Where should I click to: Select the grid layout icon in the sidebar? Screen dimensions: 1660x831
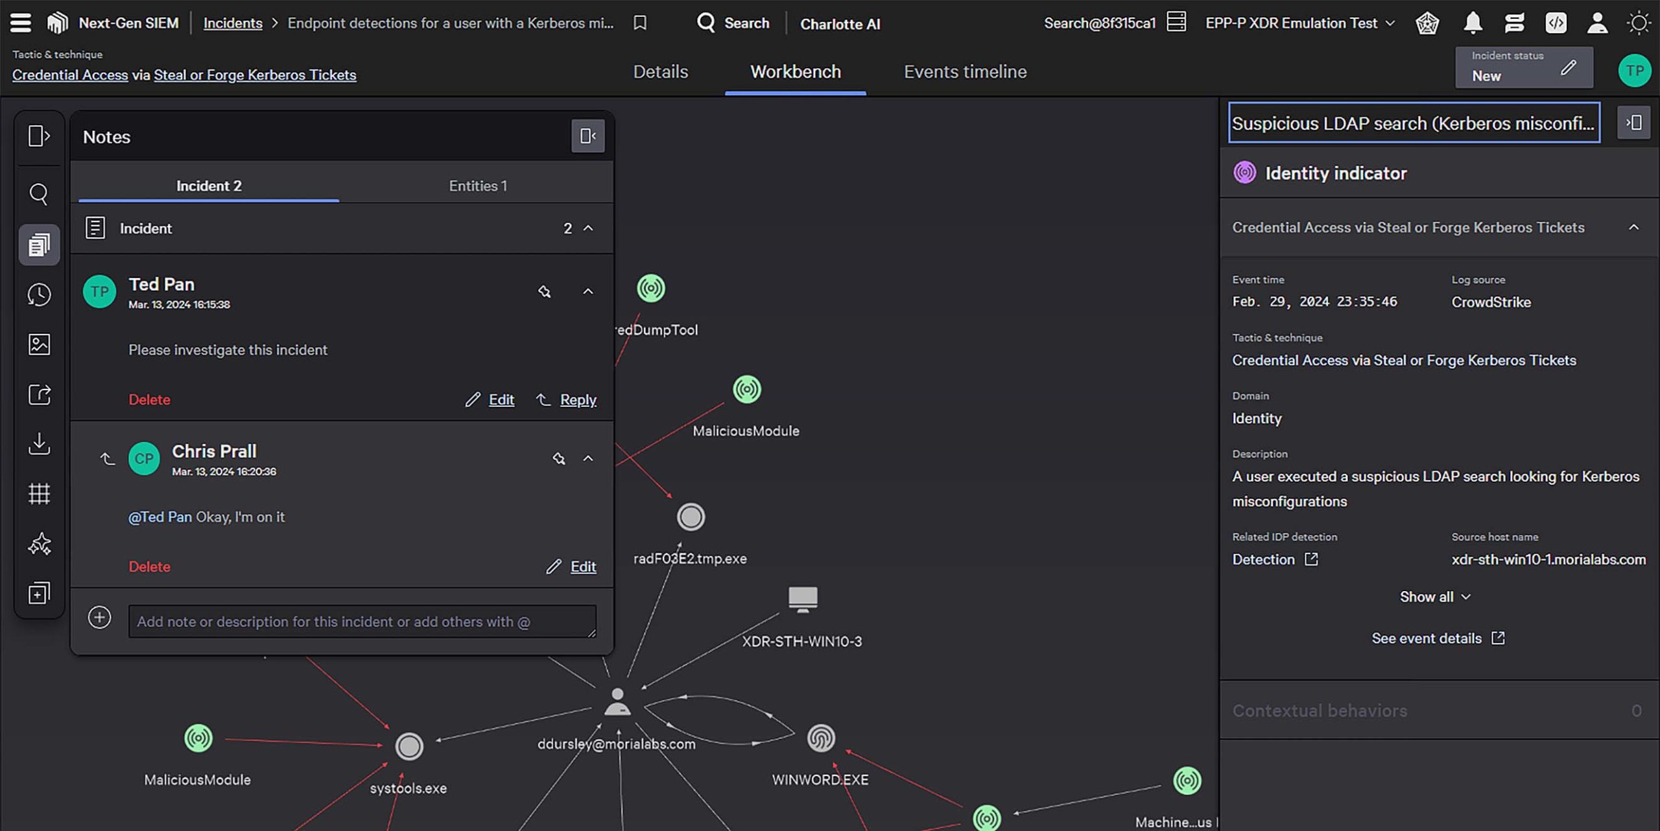click(x=39, y=493)
